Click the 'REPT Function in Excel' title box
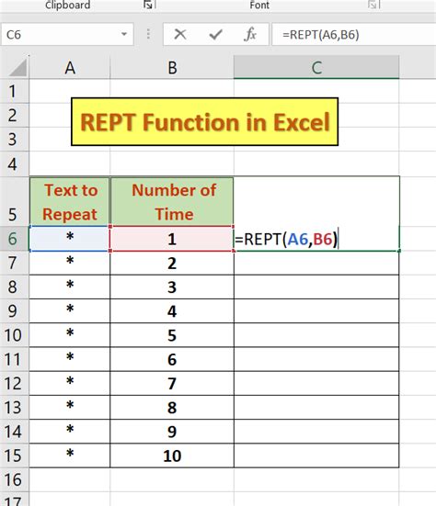This screenshot has width=436, height=506. (x=204, y=121)
